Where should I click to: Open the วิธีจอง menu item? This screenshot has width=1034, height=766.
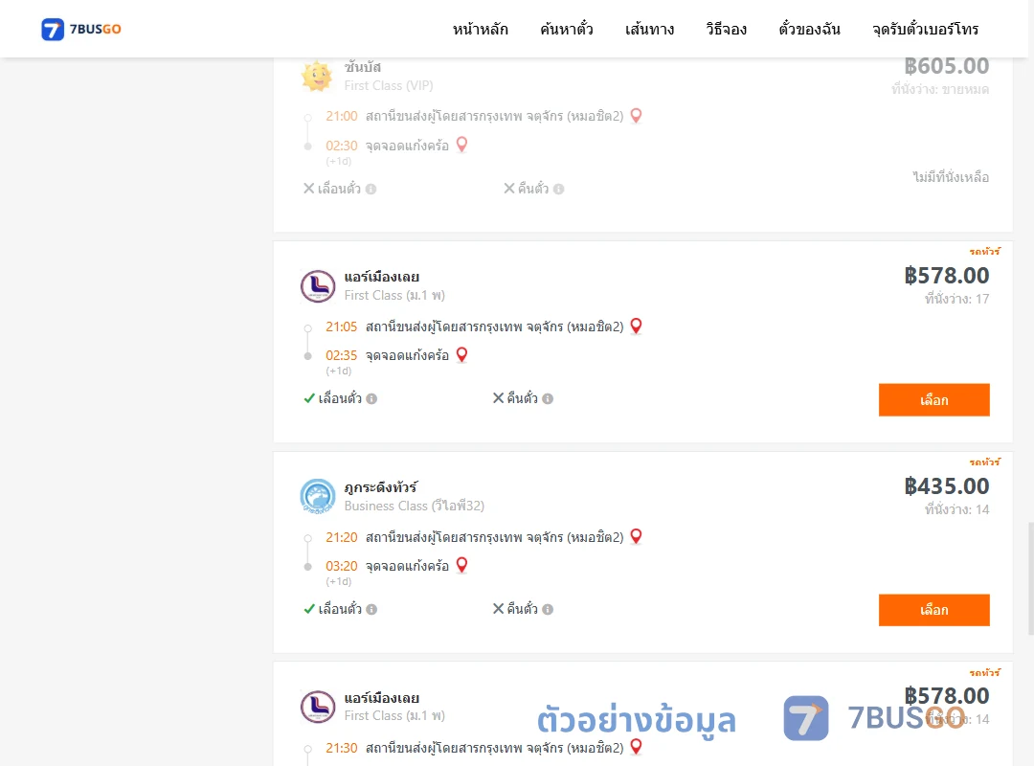point(726,29)
